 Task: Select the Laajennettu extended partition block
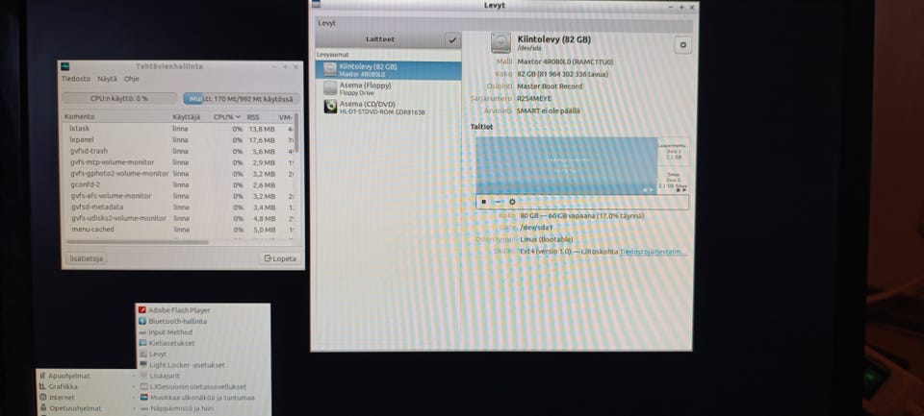point(673,151)
